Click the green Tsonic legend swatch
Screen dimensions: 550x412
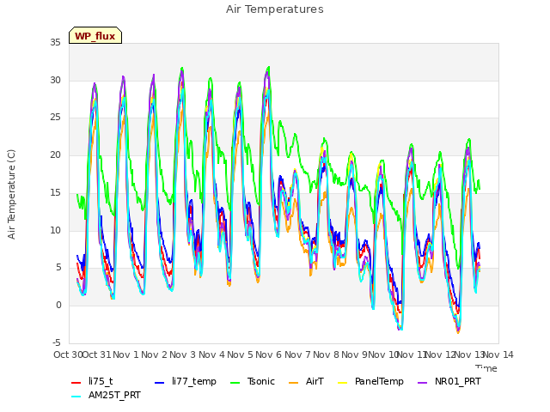pyautogui.click(x=235, y=383)
